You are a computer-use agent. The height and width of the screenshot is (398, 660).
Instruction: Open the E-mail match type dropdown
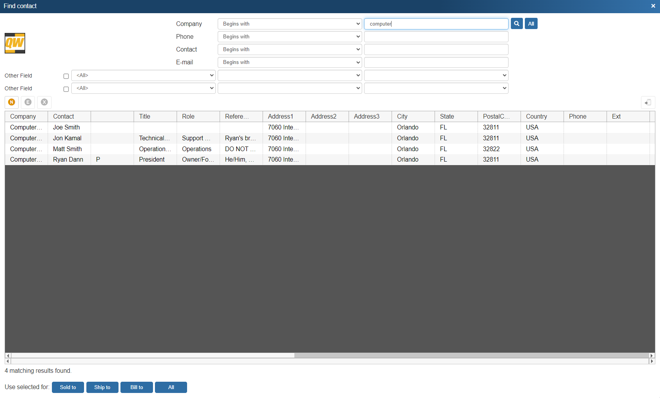point(289,62)
